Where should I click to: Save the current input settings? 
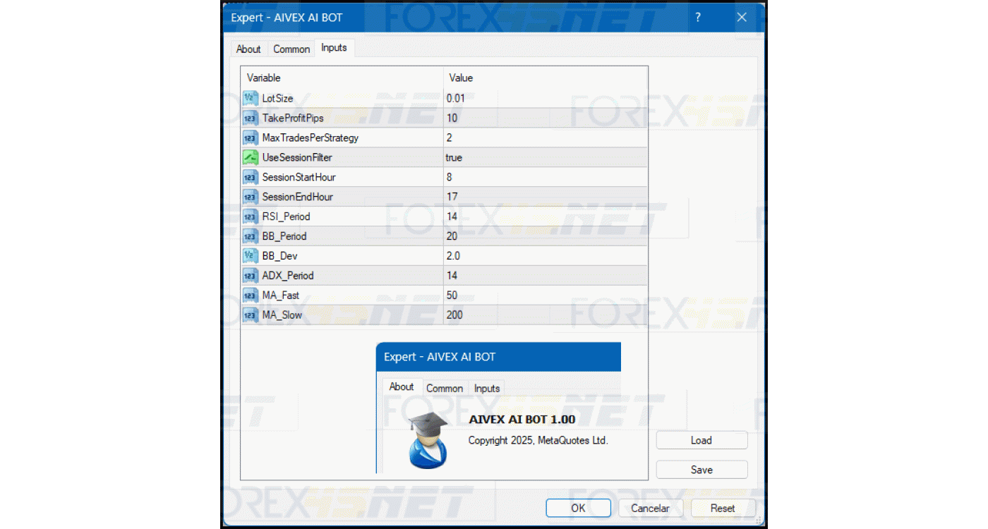click(x=701, y=470)
